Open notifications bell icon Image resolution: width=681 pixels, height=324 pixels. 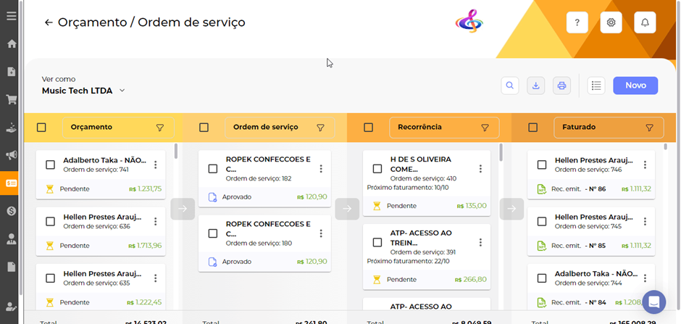coord(645,22)
